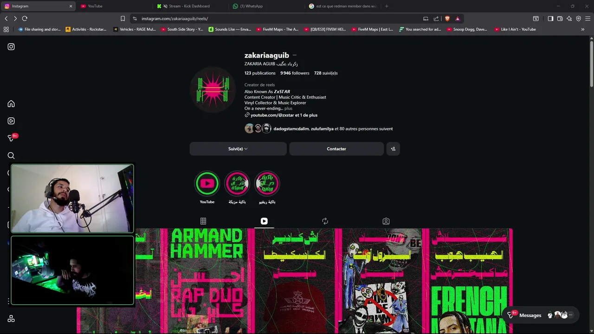Image resolution: width=594 pixels, height=334 pixels.
Task: Open Instagram home via sidebar house icon
Action: click(x=11, y=104)
